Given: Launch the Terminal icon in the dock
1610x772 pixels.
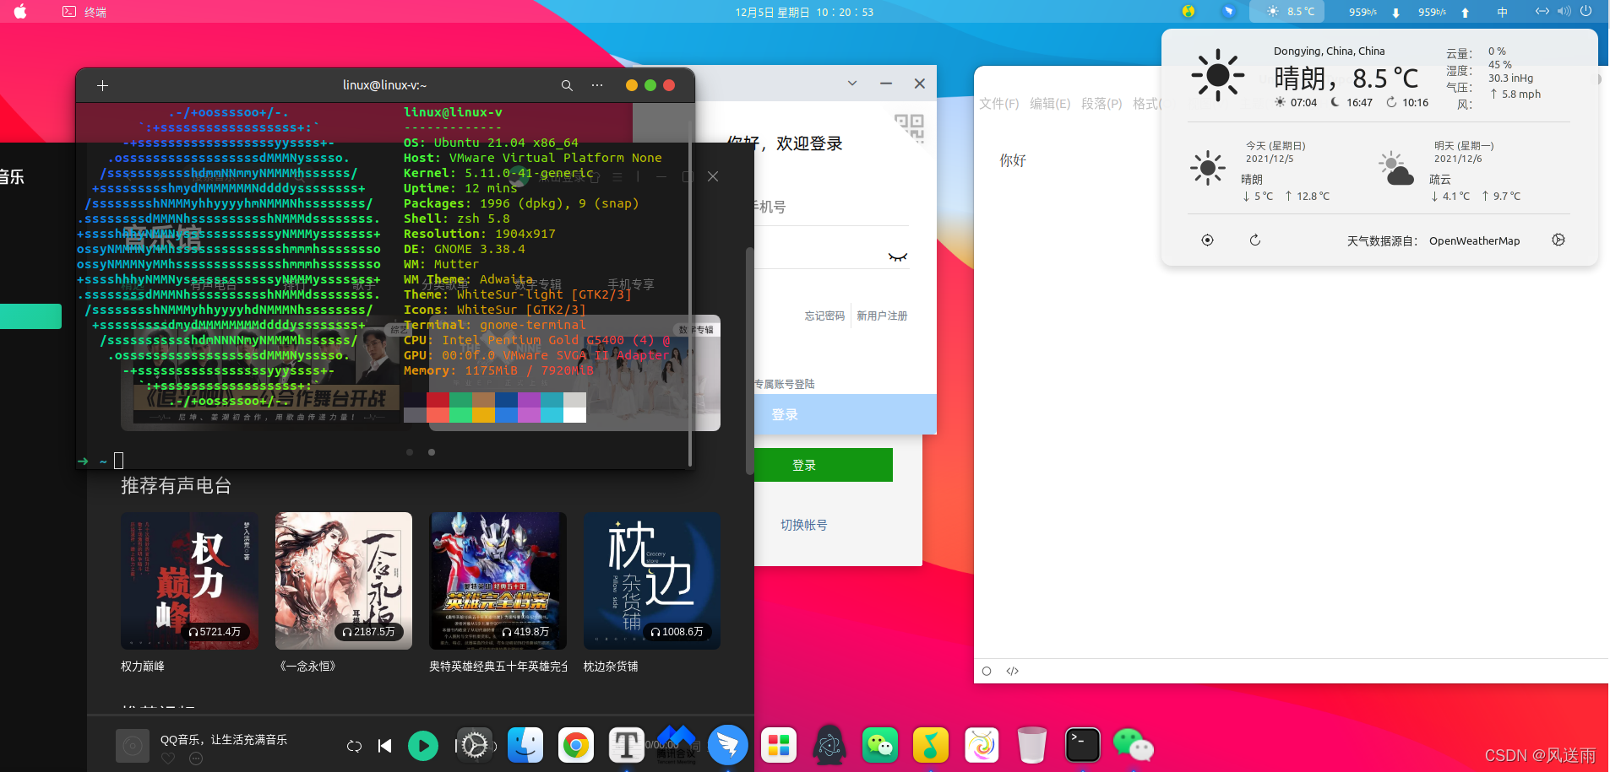Looking at the screenshot, I should (1083, 745).
